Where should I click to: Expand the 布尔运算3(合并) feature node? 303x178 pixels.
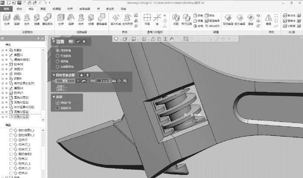3,83
